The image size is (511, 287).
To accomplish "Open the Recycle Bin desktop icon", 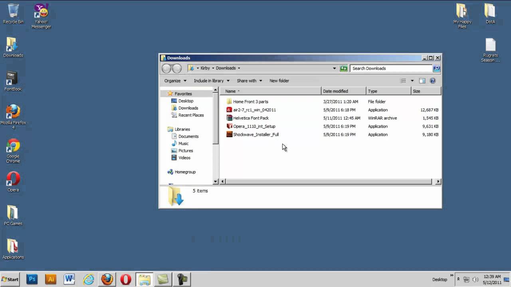I will coord(13,14).
